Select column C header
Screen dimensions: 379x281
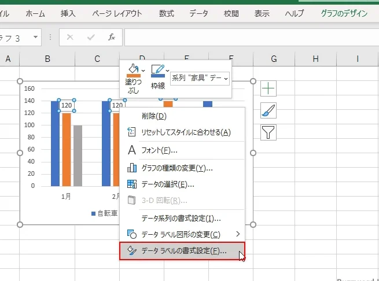pyautogui.click(x=97, y=59)
